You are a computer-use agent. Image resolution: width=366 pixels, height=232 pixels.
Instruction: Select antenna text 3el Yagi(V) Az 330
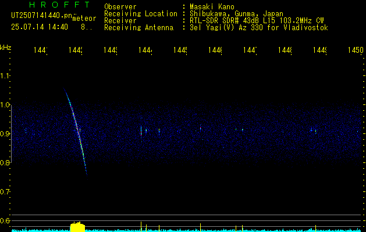tap(228, 28)
